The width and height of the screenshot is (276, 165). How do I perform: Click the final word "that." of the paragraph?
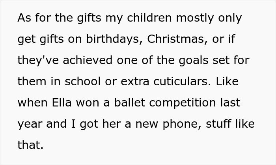tap(30, 145)
